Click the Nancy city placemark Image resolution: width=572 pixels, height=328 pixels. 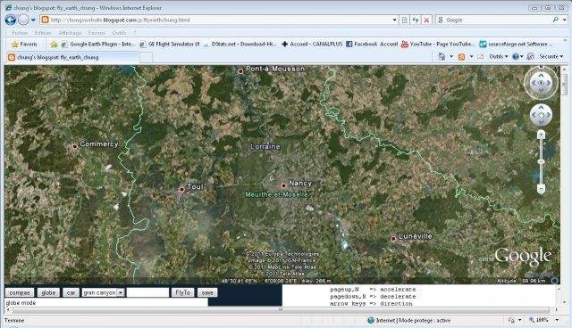283,185
